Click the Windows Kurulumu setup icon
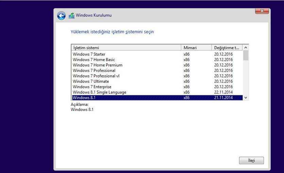The width and height of the screenshot is (284, 173). point(71,16)
